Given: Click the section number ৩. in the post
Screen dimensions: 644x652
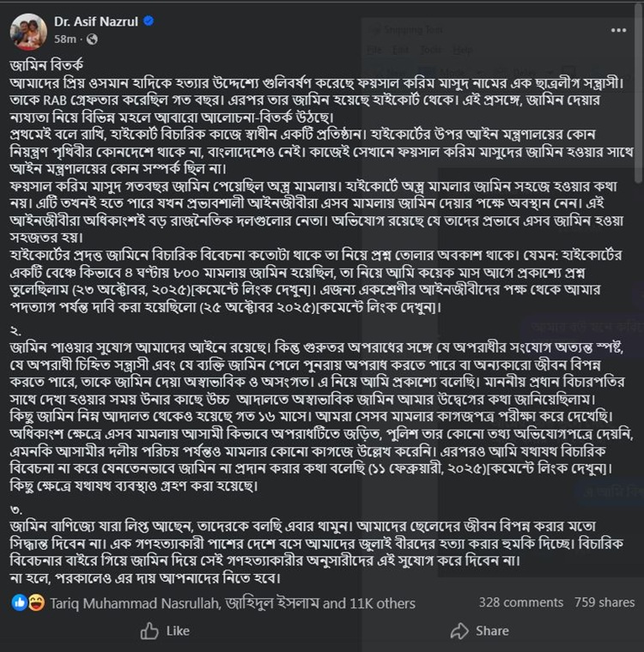Looking at the screenshot, I should click(x=15, y=522).
